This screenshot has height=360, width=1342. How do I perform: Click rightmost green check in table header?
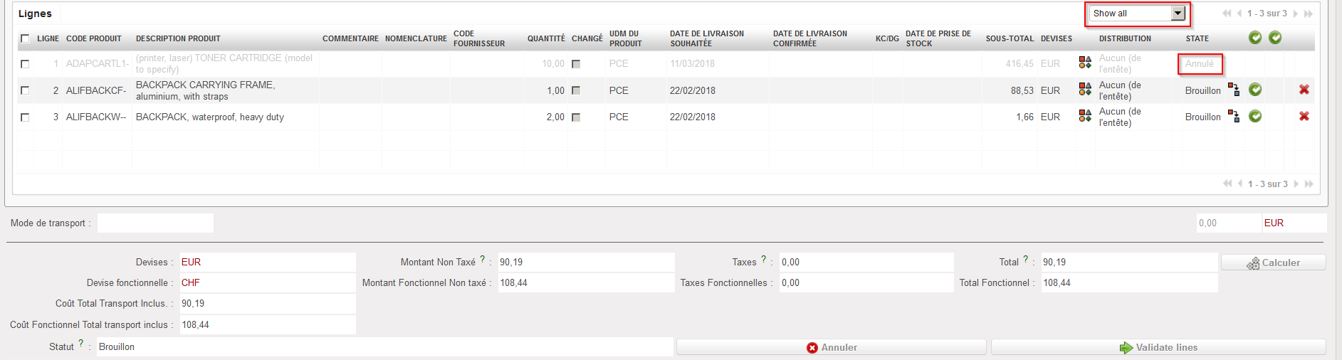coord(1275,38)
